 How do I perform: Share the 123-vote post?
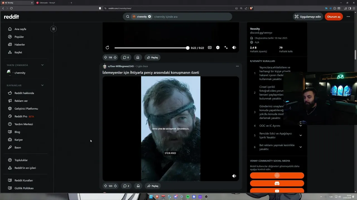coord(153,186)
